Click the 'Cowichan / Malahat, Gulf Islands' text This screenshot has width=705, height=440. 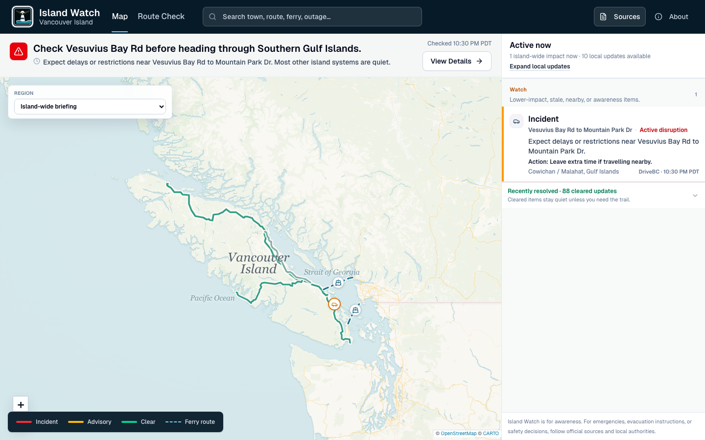click(573, 172)
